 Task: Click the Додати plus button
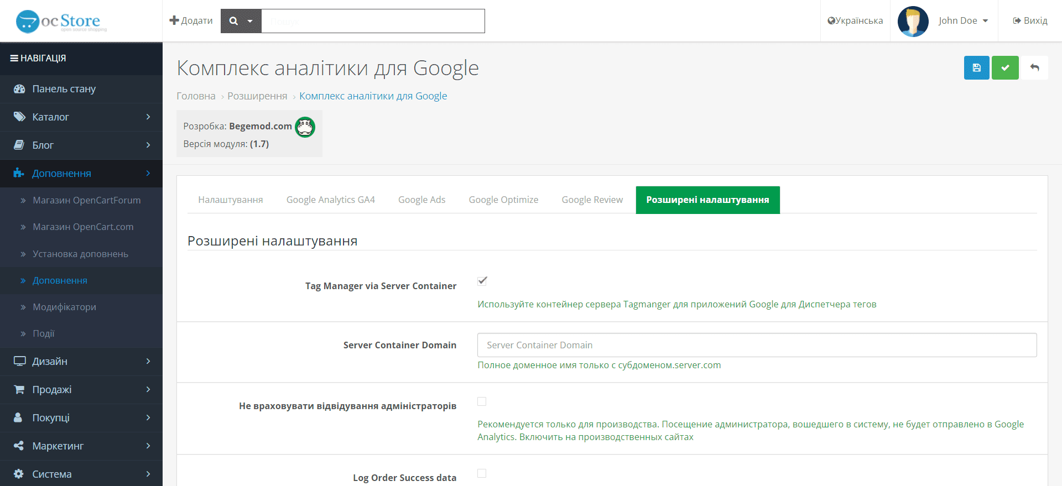(x=191, y=20)
